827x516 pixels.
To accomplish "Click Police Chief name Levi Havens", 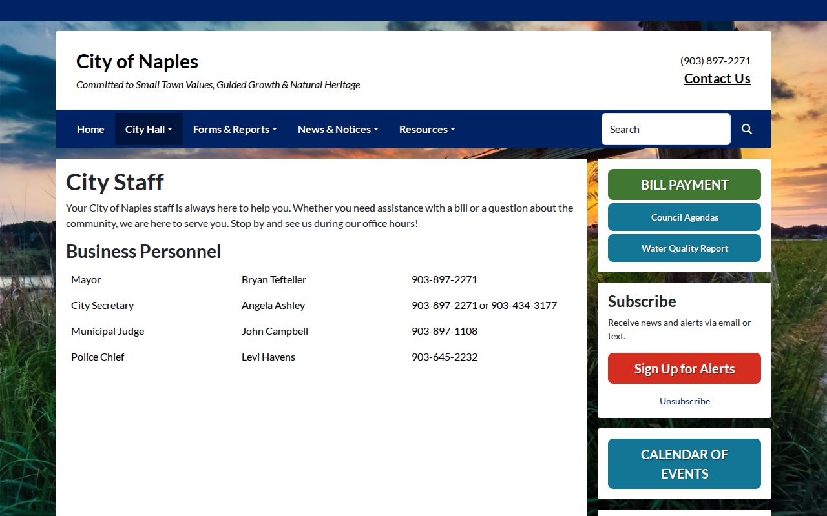I will (268, 357).
